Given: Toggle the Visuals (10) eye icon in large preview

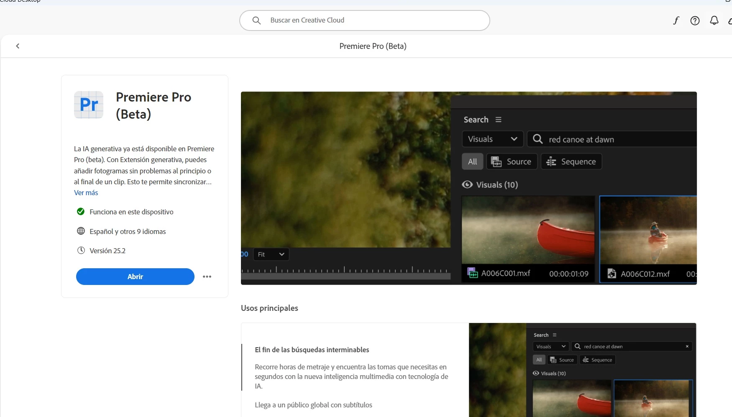Looking at the screenshot, I should click(467, 185).
